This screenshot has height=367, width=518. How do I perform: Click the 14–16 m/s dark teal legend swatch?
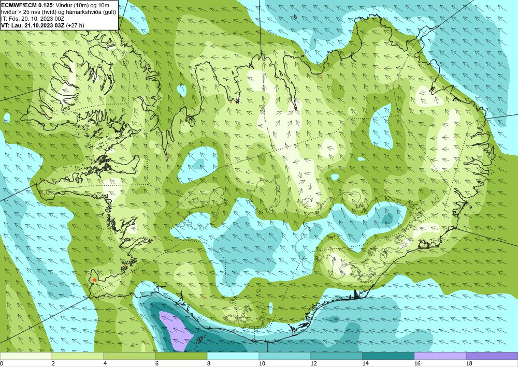click(x=388, y=356)
